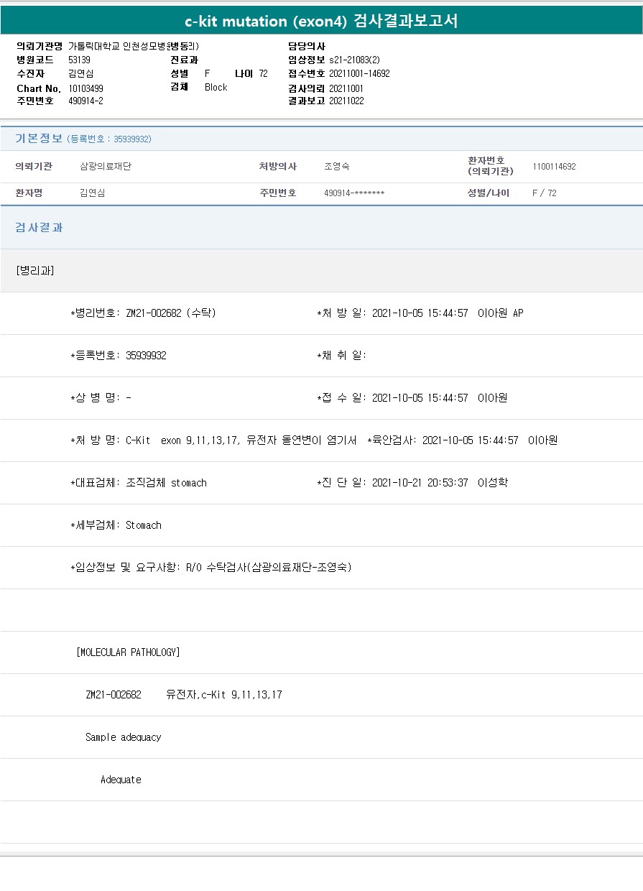Select the specimen type value Block
643x891 pixels.
point(216,87)
